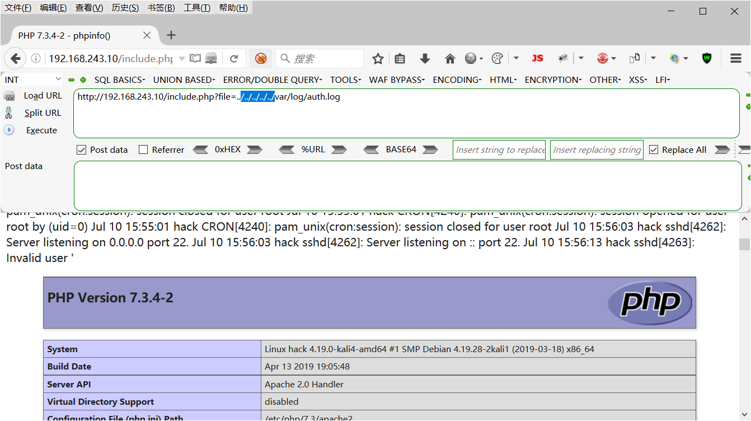Show site information icon in address bar
The width and height of the screenshot is (751, 421).
(x=36, y=58)
